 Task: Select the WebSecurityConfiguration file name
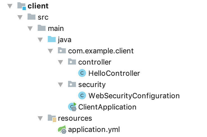134,96
